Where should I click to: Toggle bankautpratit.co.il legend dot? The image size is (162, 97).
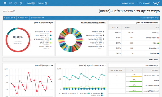point(104,35)
